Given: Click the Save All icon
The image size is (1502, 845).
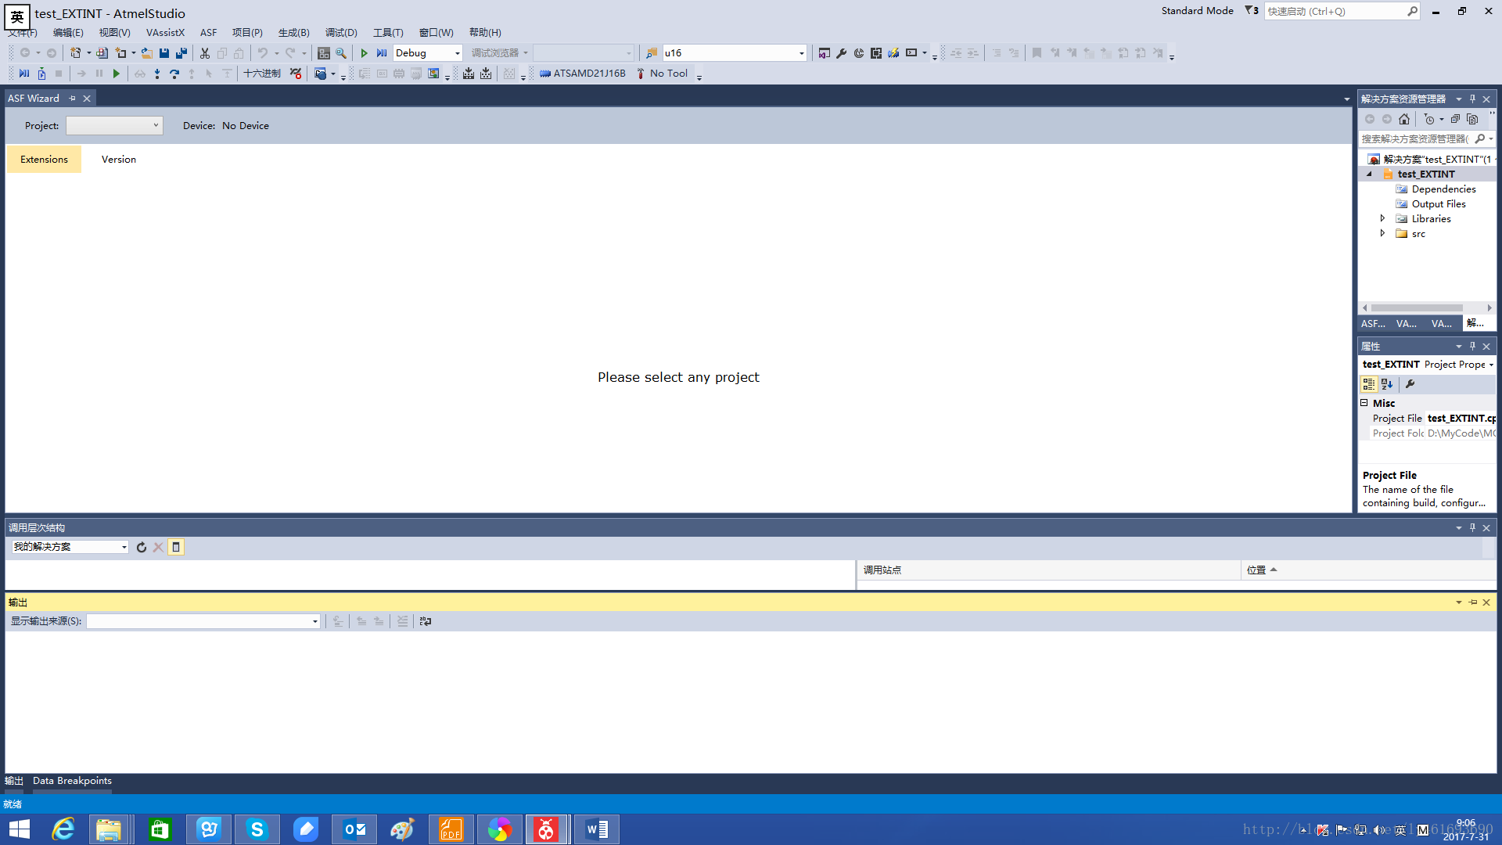Looking at the screenshot, I should point(181,53).
